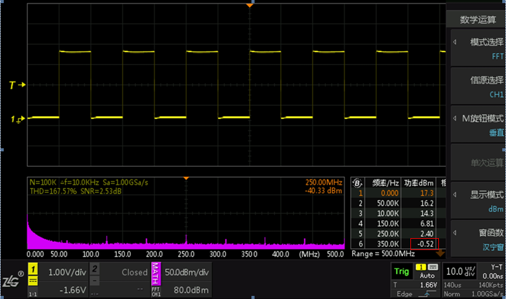Viewport: 506px width, 299px height.
Task: Open the 信源选择 CH1 source menu
Action: (x=476, y=86)
